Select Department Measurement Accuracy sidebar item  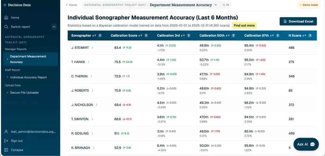pyautogui.click(x=30, y=59)
